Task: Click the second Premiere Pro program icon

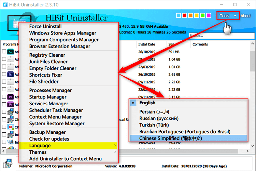Action: (x=11, y=105)
